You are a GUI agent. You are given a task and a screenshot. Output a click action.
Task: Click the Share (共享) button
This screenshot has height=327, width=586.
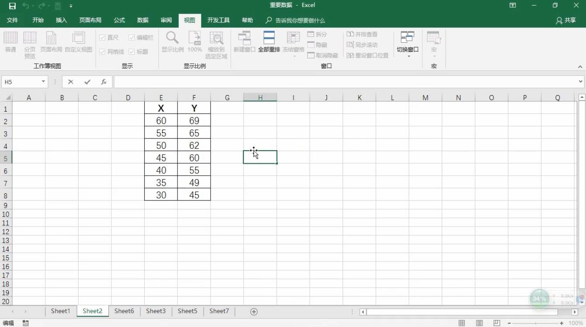pyautogui.click(x=566, y=20)
